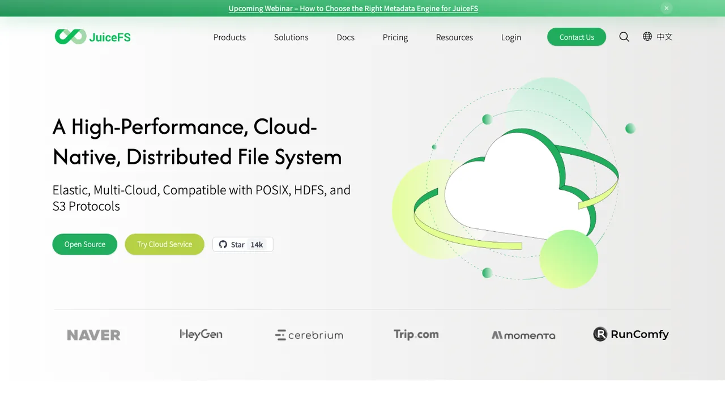Image resolution: width=725 pixels, height=408 pixels.
Task: Click the JuiceFS infinity logo icon
Action: click(70, 37)
